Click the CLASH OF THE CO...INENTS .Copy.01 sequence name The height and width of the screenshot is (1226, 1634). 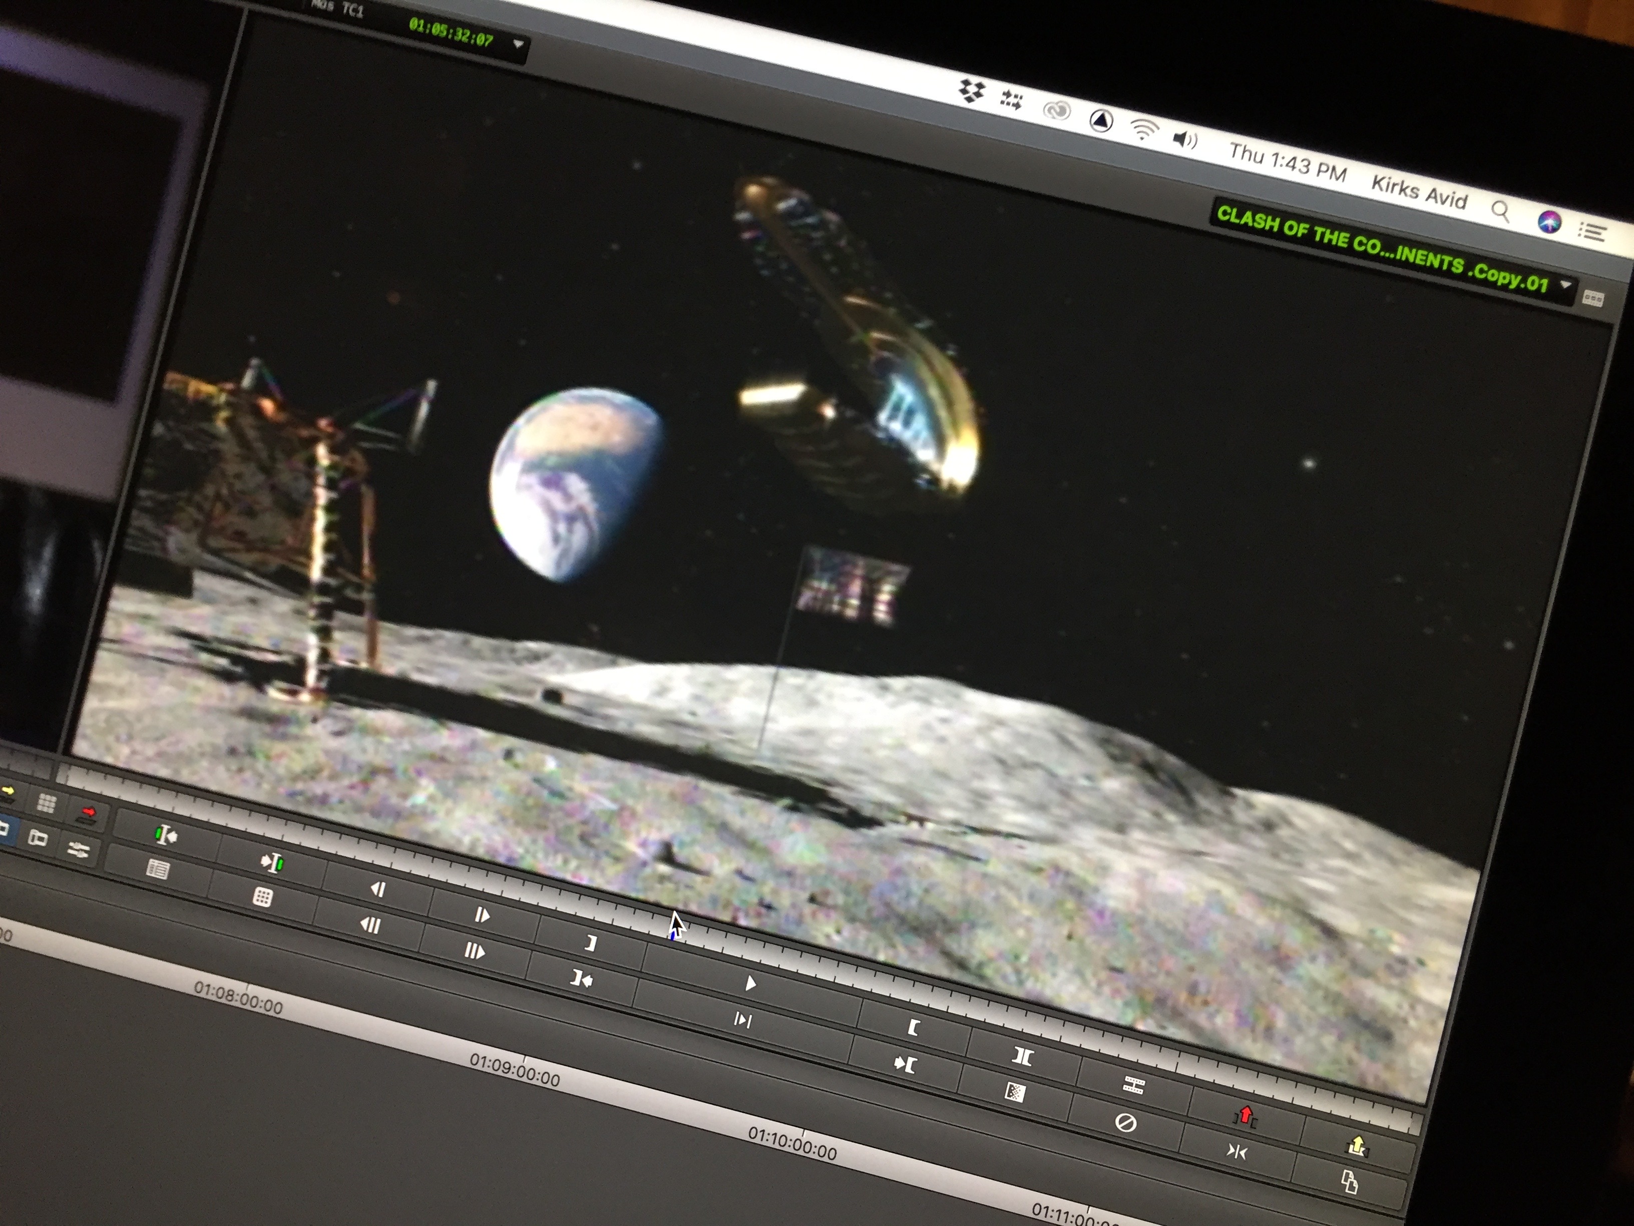click(1382, 249)
